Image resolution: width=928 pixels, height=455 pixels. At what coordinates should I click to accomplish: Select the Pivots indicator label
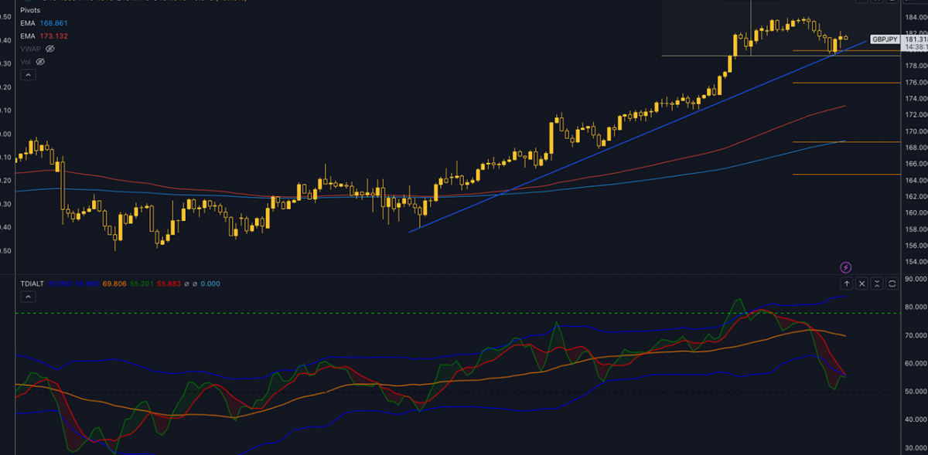click(32, 11)
